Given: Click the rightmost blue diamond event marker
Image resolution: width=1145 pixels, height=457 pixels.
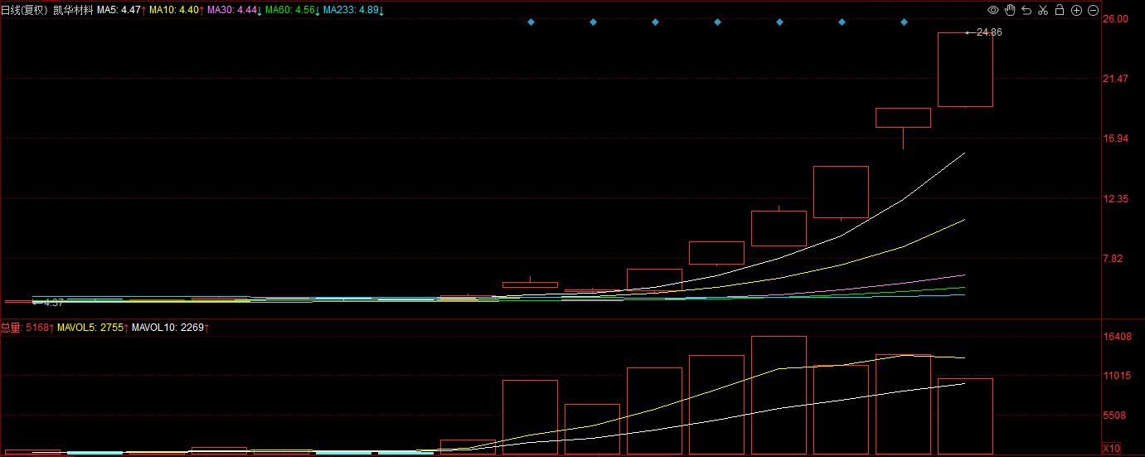Looking at the screenshot, I should pyautogui.click(x=904, y=22).
